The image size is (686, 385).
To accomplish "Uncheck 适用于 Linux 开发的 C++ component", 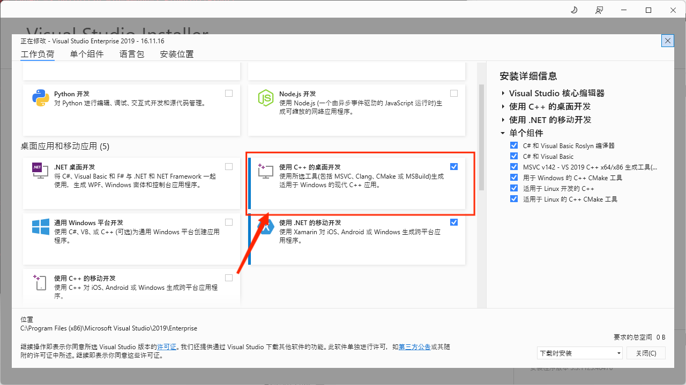I will (x=514, y=188).
